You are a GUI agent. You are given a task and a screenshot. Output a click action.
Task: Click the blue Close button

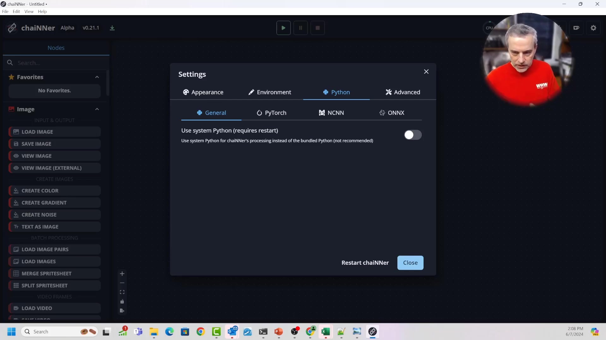click(410, 263)
